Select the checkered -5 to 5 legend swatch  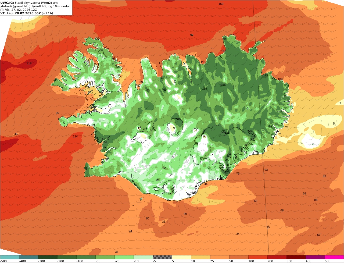(x=162, y=257)
